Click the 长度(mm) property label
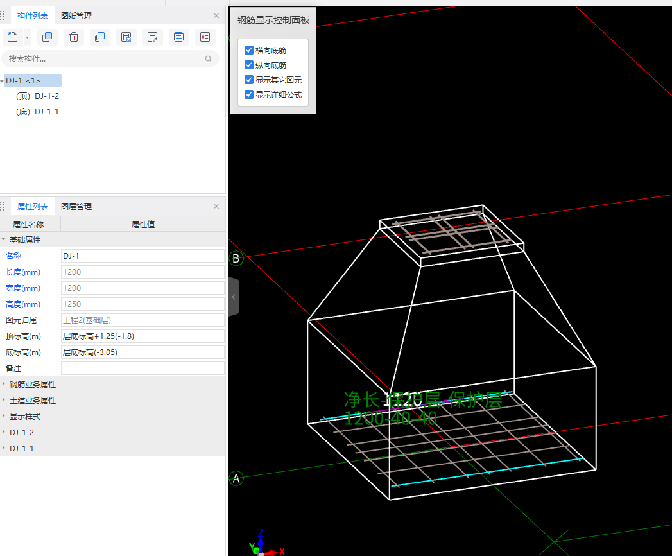The width and height of the screenshot is (672, 556). click(23, 272)
